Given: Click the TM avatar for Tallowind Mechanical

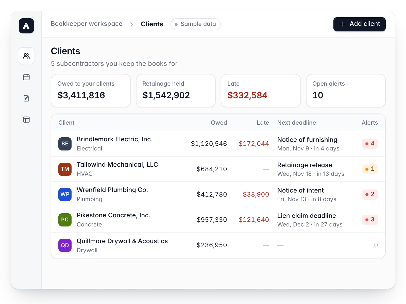Looking at the screenshot, I should 65,169.
